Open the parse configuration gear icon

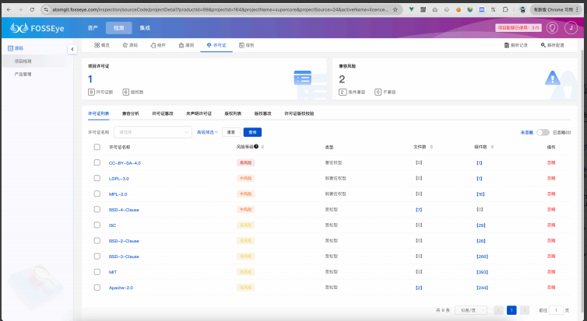pyautogui.click(x=543, y=45)
